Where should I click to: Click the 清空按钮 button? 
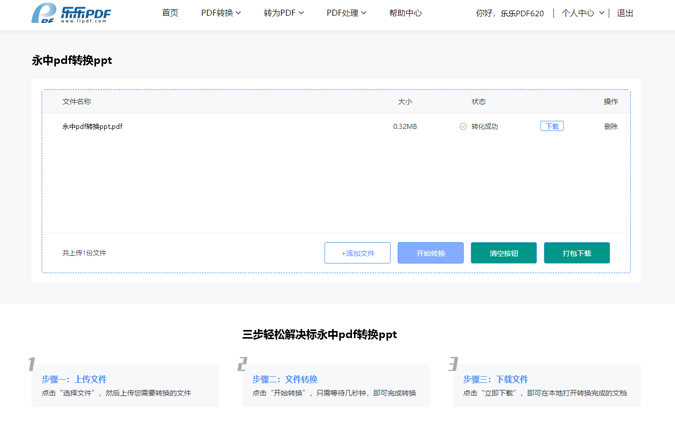pyautogui.click(x=504, y=253)
